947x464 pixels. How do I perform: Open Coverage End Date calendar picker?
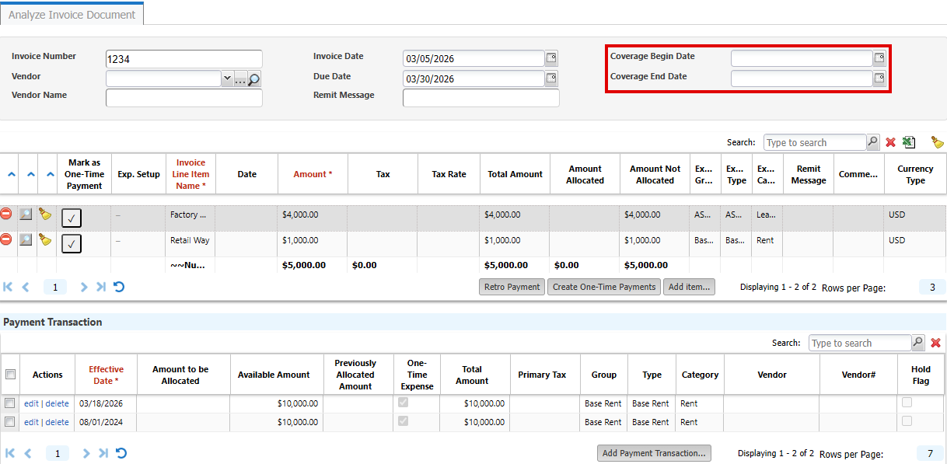pos(879,78)
